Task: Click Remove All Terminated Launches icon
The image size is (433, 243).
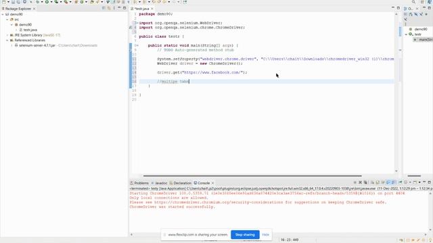Action: pyautogui.click(x=365, y=182)
